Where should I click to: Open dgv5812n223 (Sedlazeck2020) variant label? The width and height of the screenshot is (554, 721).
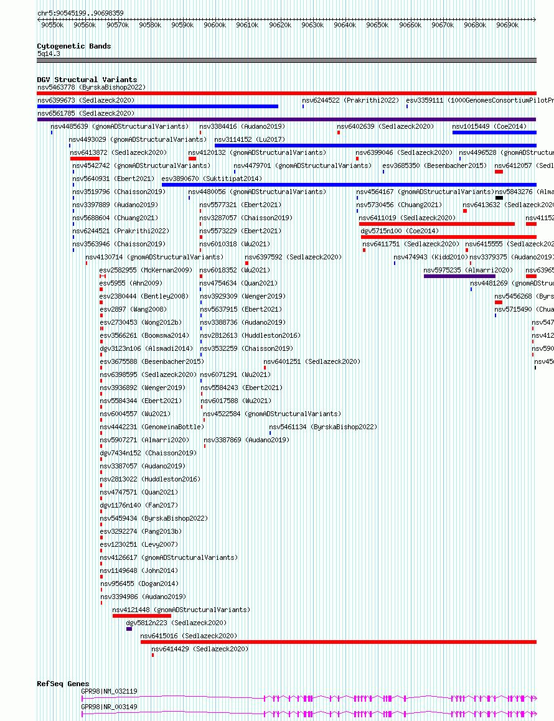176,623
